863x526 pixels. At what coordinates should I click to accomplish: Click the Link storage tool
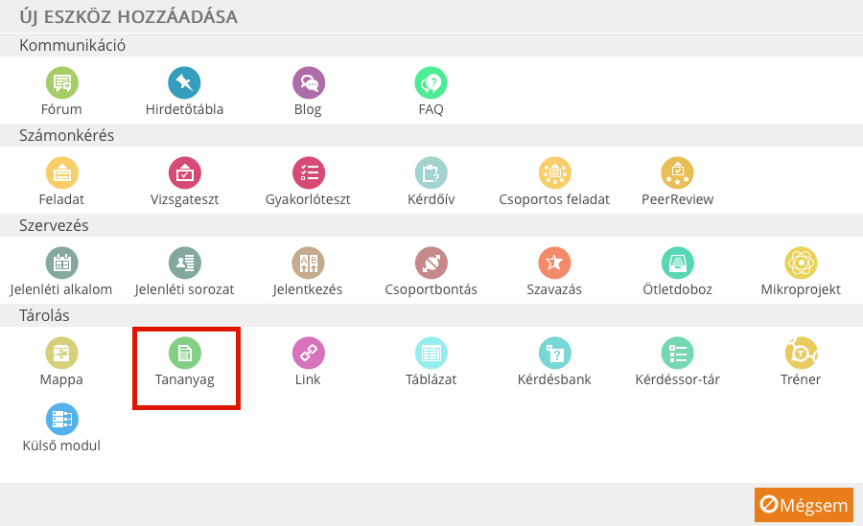[308, 353]
